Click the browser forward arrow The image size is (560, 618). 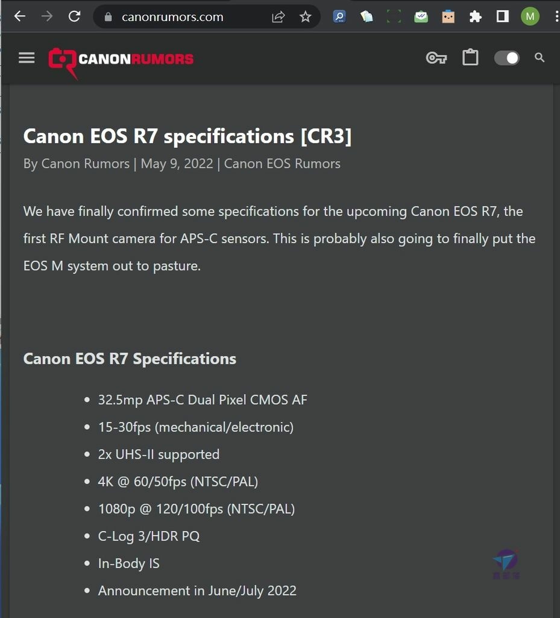click(47, 16)
